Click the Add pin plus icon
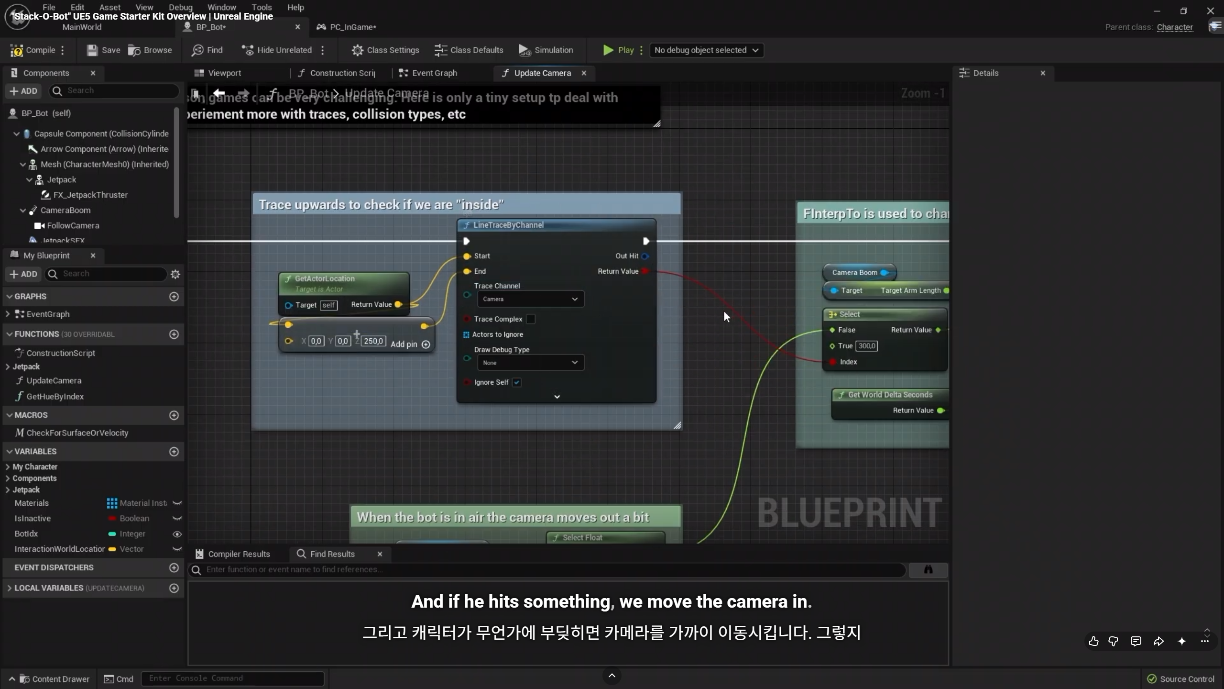The width and height of the screenshot is (1224, 689). click(426, 344)
